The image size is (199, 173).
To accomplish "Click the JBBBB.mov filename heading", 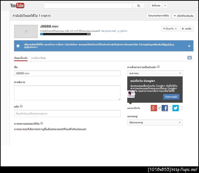I will [49, 27].
